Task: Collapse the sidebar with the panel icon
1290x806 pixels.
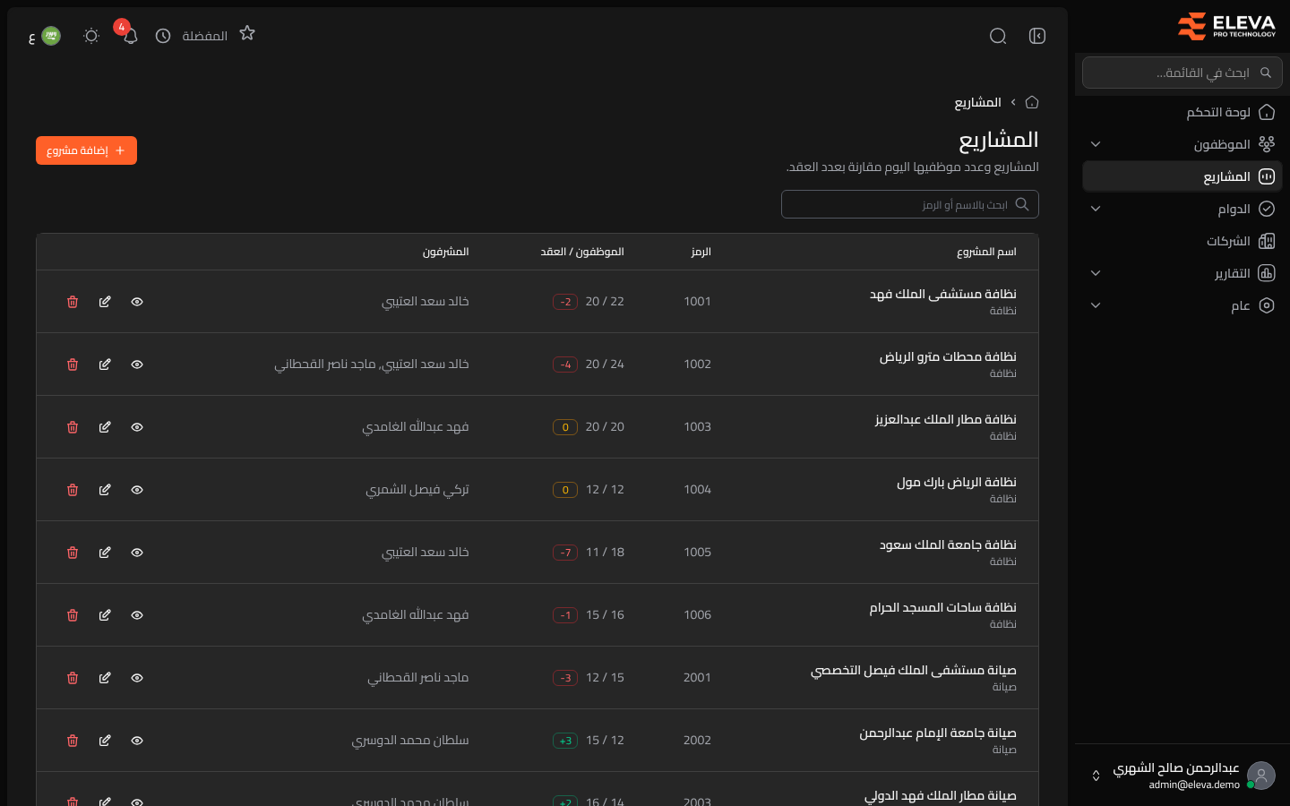Action: [1037, 36]
